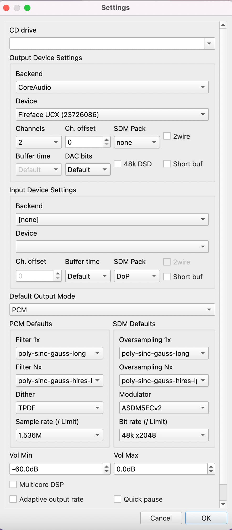Open the CoreAudio backend dropdown
The image size is (232, 530).
click(112, 87)
